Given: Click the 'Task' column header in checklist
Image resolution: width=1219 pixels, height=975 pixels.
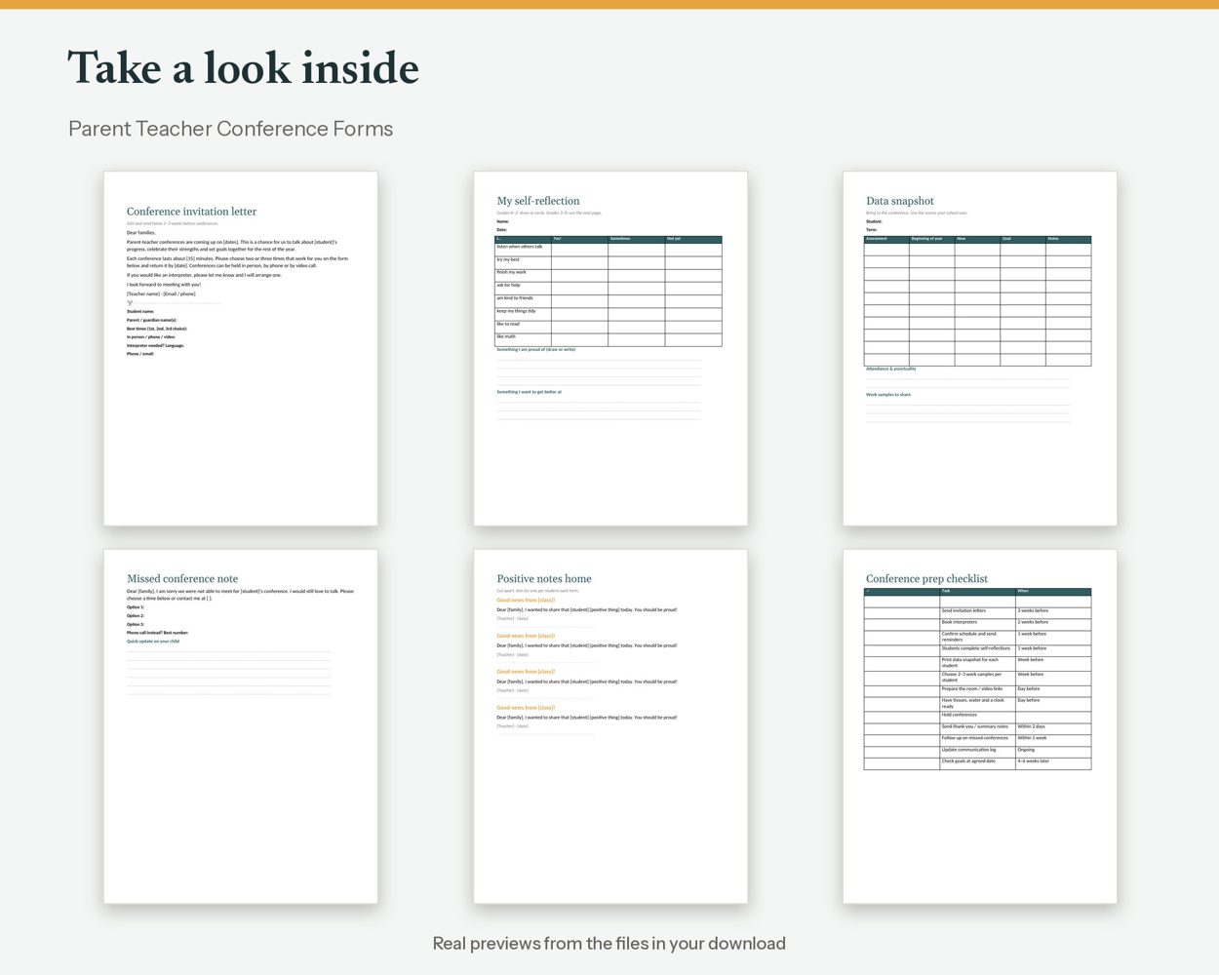Looking at the screenshot, I should 977,592.
